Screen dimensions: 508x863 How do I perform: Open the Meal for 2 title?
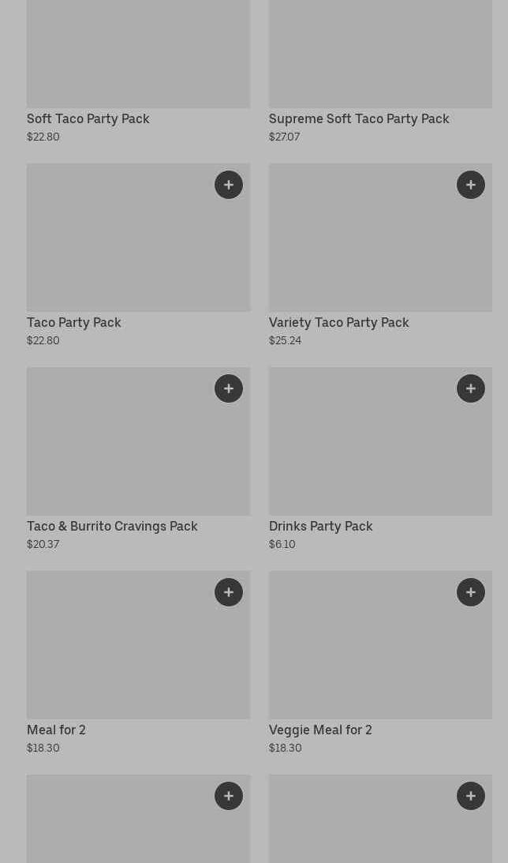(x=56, y=730)
